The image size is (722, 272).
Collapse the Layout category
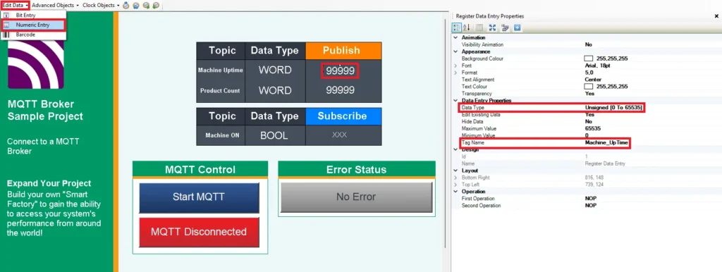[x=456, y=171]
